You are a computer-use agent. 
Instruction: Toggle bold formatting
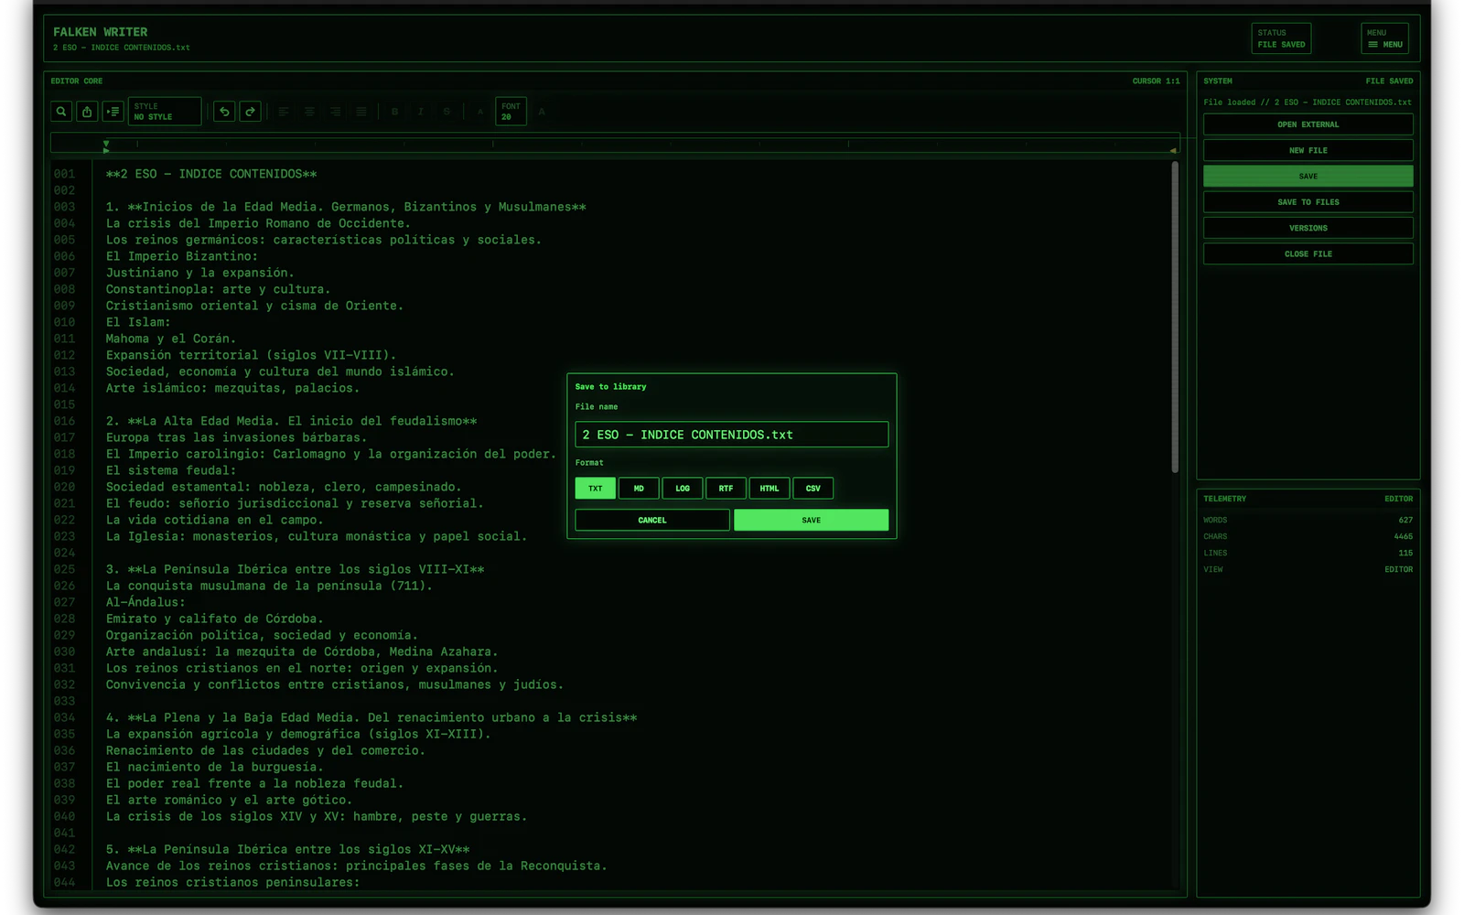point(394,112)
